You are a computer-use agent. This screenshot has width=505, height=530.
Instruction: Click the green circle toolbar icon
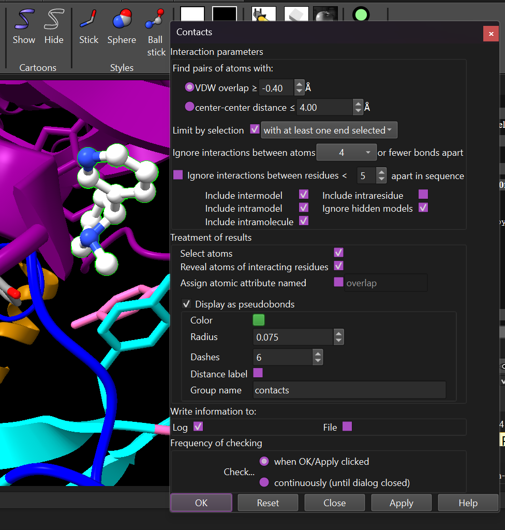tap(360, 14)
